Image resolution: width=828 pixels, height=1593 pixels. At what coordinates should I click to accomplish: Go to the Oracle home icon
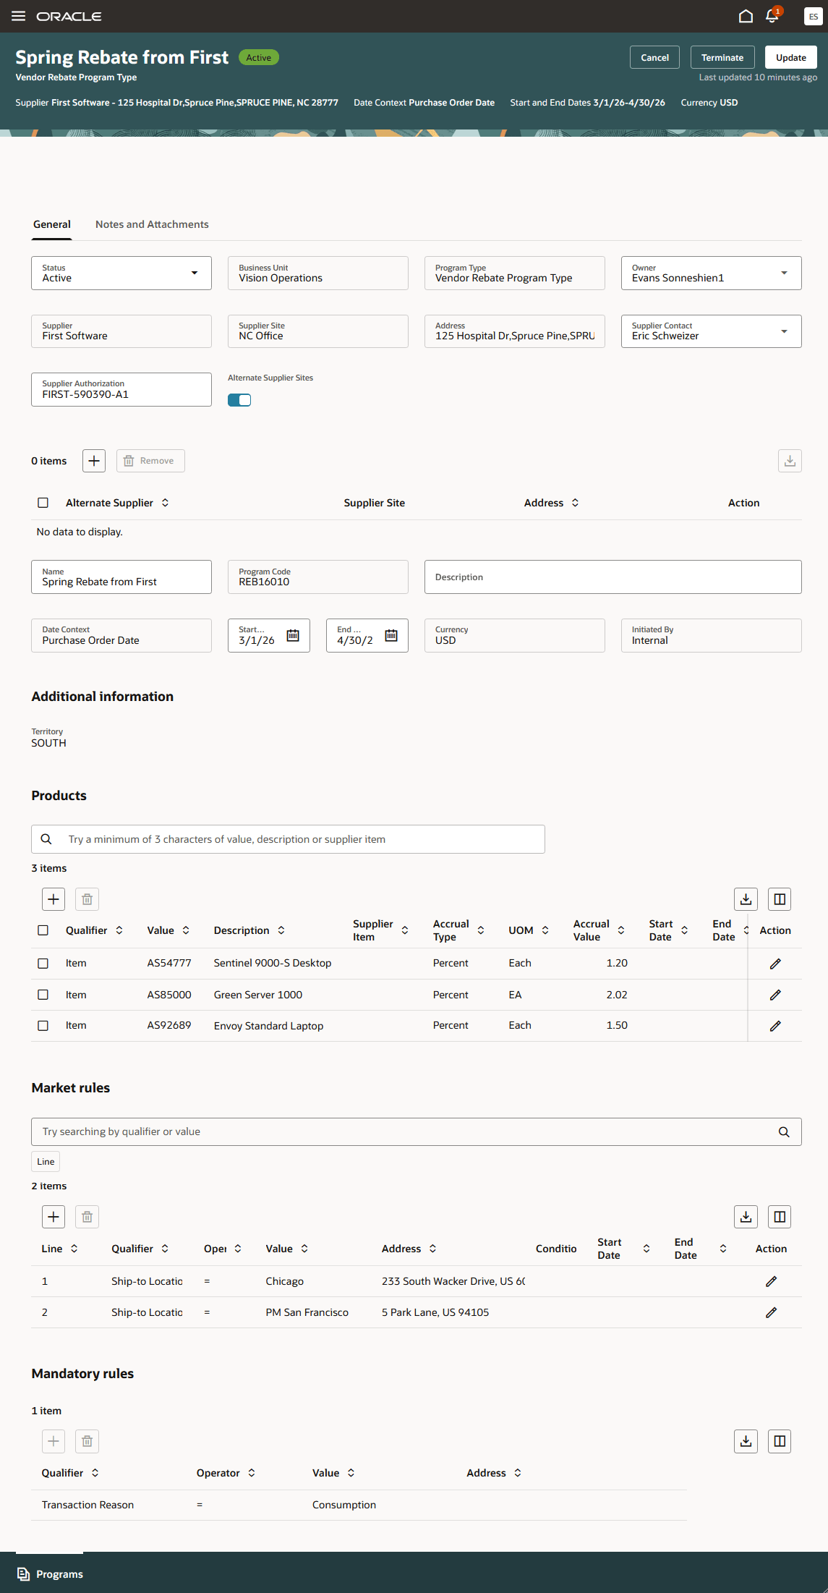point(746,16)
